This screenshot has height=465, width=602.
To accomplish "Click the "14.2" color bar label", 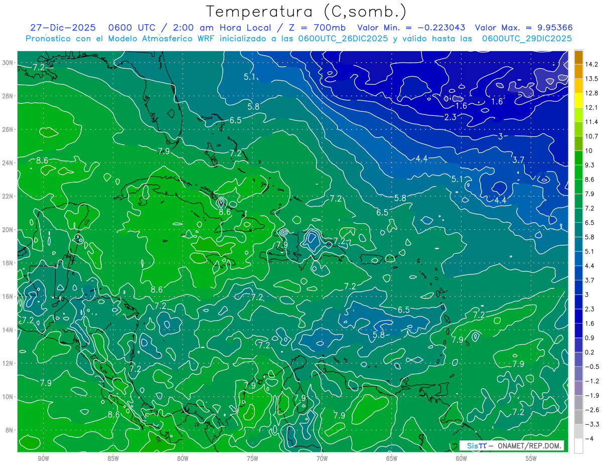I will (592, 64).
